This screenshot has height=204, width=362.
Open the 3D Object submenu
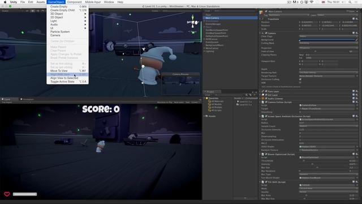point(67,14)
